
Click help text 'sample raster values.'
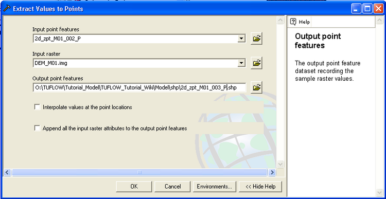click(324, 79)
